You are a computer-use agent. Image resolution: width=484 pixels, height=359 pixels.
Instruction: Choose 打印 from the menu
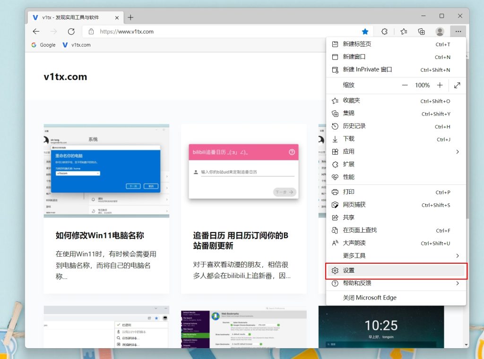[x=396, y=192]
